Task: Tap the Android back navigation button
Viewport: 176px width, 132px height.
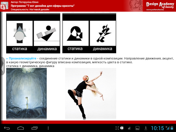Action: pos(7,128)
